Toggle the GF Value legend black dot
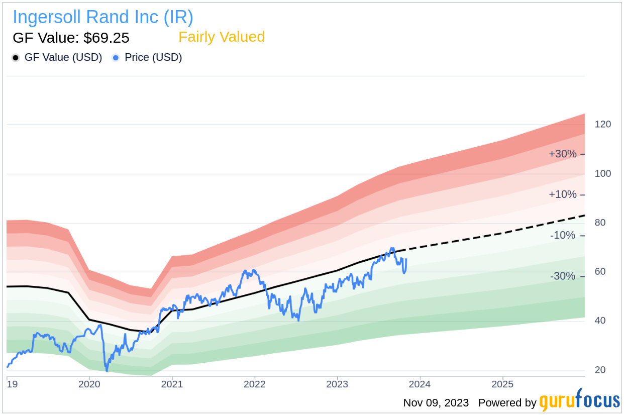The width and height of the screenshot is (624, 415). [x=16, y=58]
